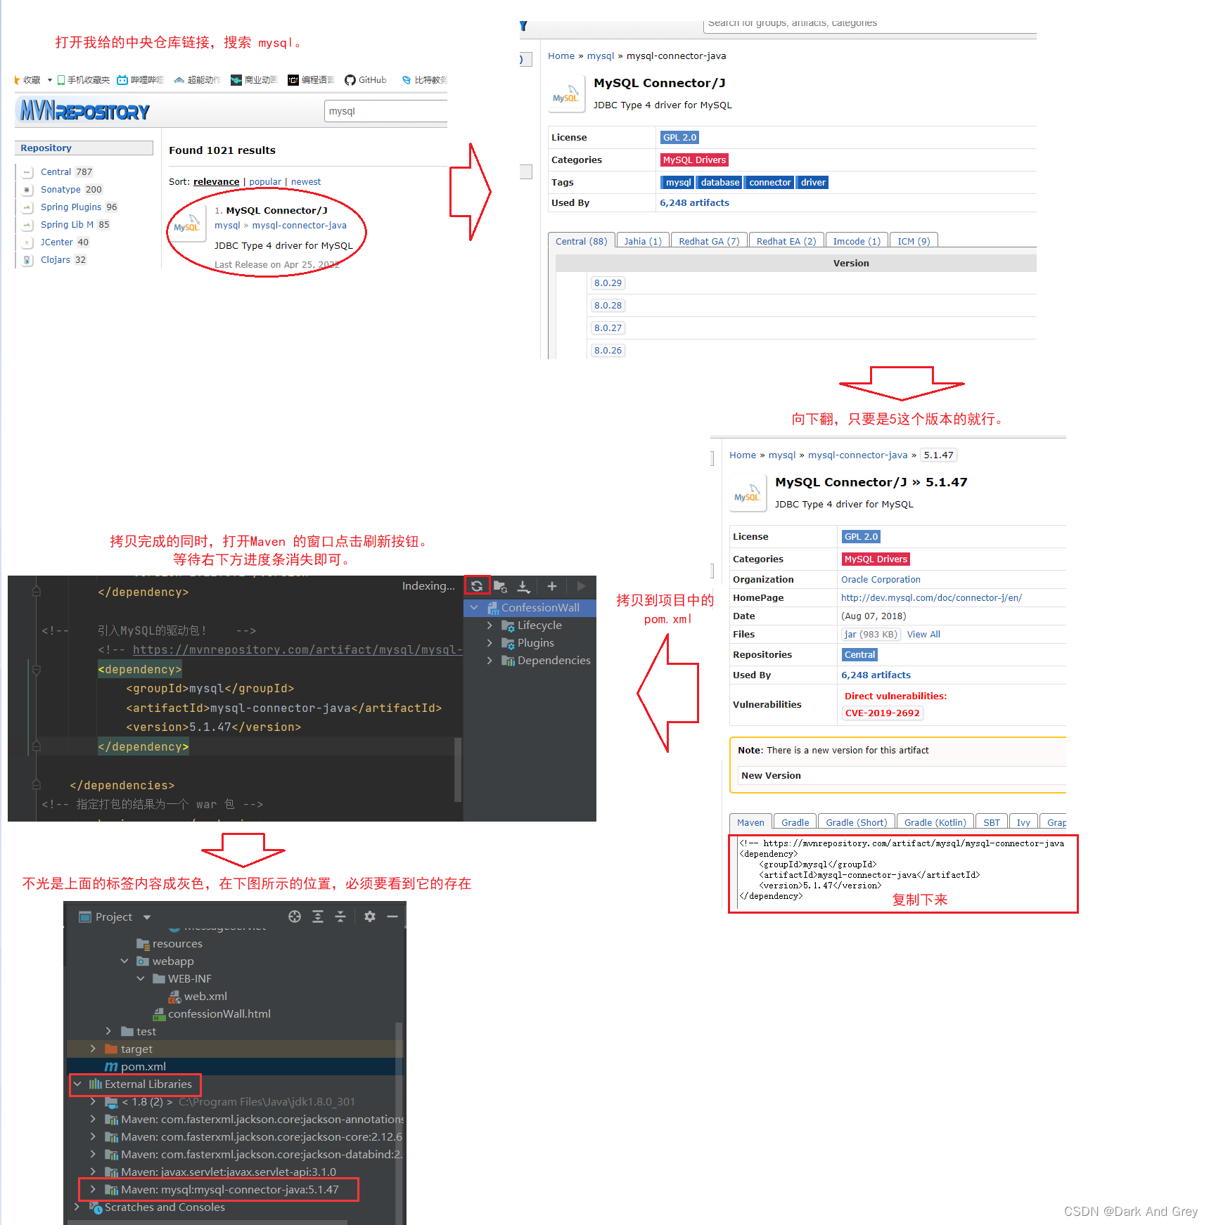Image resolution: width=1209 pixels, height=1225 pixels.
Task: Collapse ConfessionWall Maven node
Action: 474,607
